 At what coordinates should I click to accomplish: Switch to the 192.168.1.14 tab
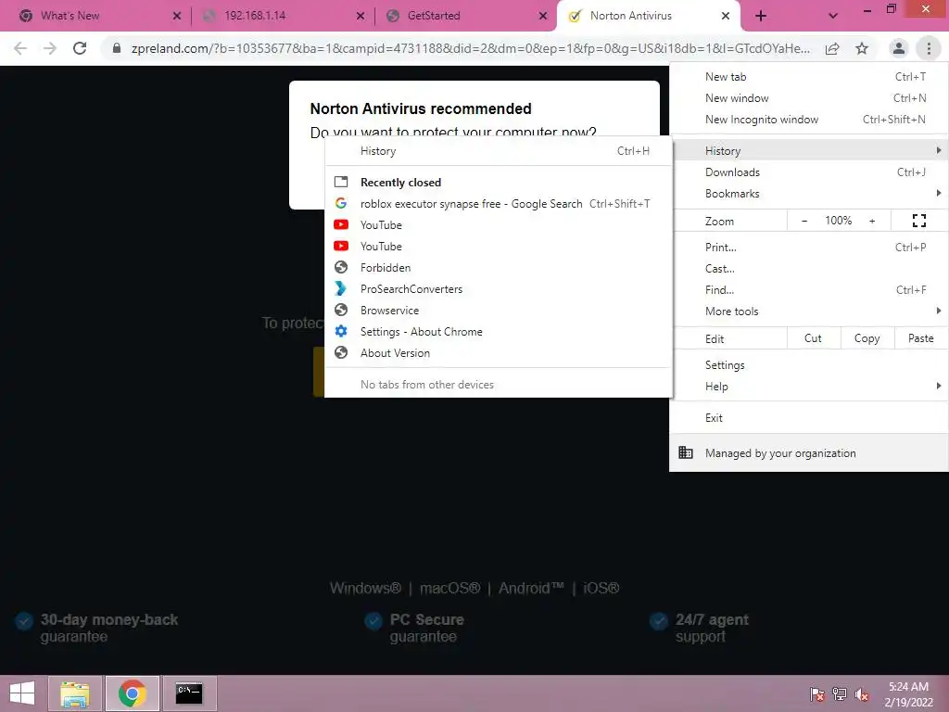coord(282,17)
